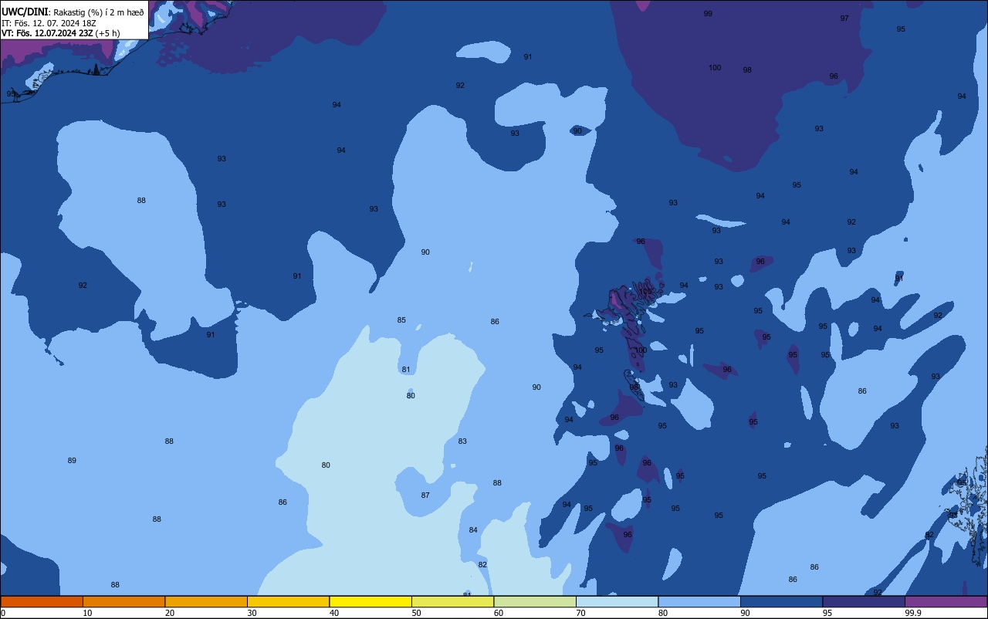
Task: Pick the 20–30 legend color band
Action: click(x=206, y=601)
